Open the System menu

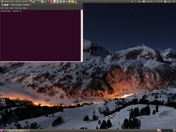25,1
